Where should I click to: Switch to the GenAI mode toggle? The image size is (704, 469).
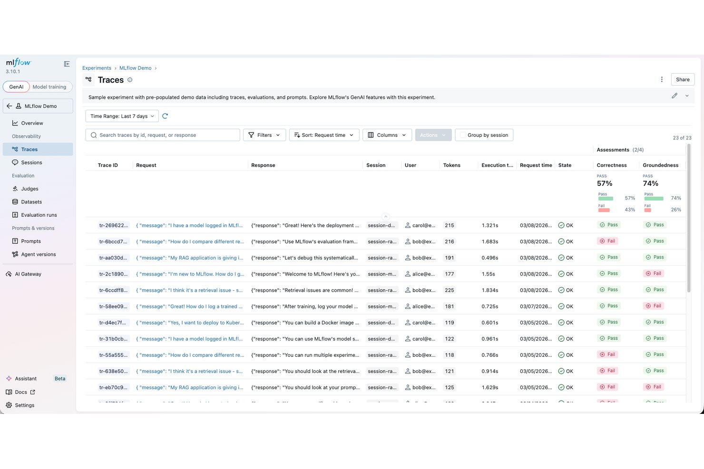coord(16,87)
